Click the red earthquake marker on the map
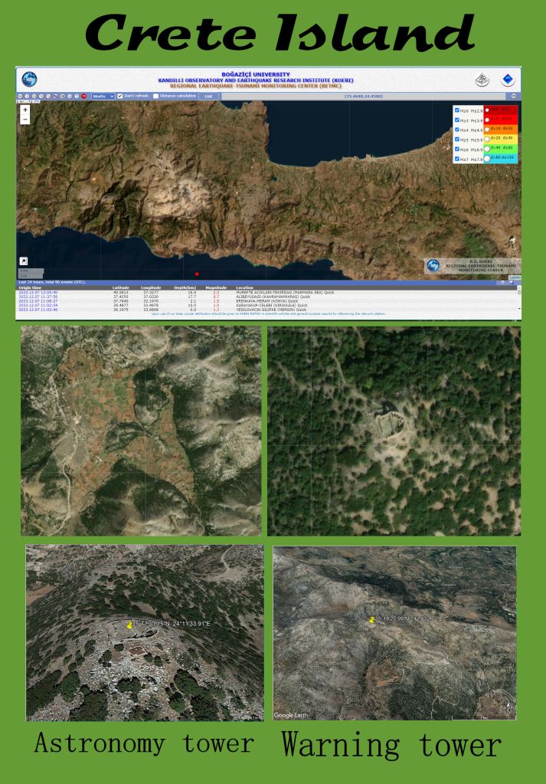546x784 pixels. click(x=197, y=274)
